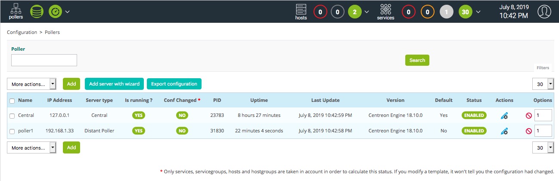The image size is (559, 181).
Task: Click the green database status icon
Action: point(37,12)
